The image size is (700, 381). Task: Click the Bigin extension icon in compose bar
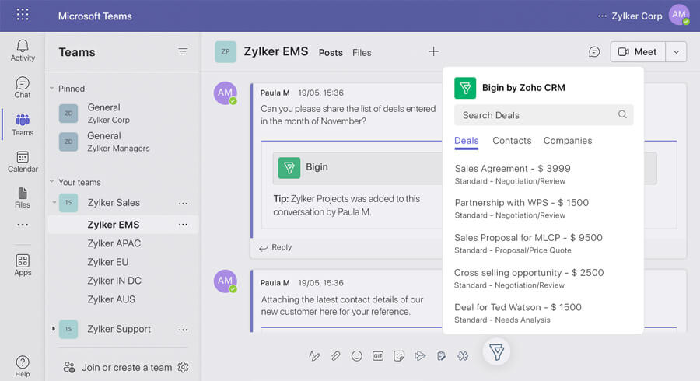click(x=496, y=352)
